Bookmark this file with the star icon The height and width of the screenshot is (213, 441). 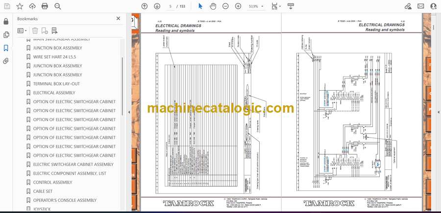coord(20,6)
